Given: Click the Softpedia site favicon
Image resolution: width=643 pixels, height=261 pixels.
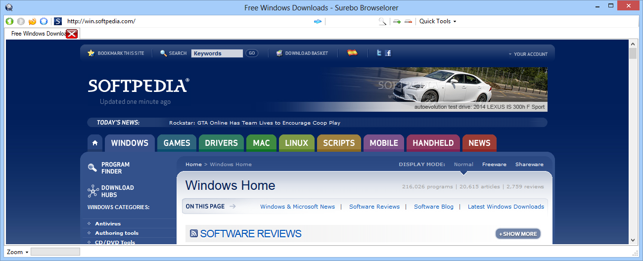Looking at the screenshot, I should [57, 21].
